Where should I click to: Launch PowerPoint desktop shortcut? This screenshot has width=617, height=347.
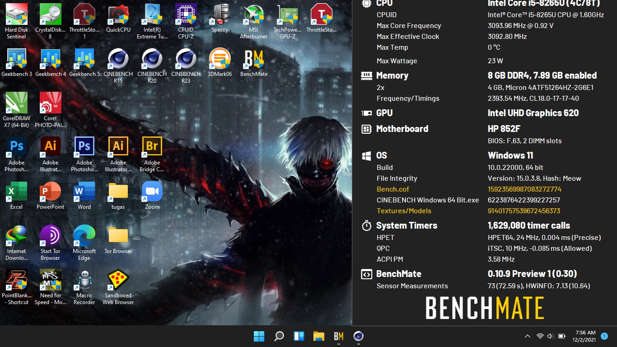[x=51, y=195]
